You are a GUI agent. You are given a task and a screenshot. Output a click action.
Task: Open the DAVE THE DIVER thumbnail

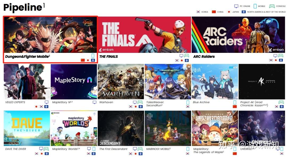27,128
